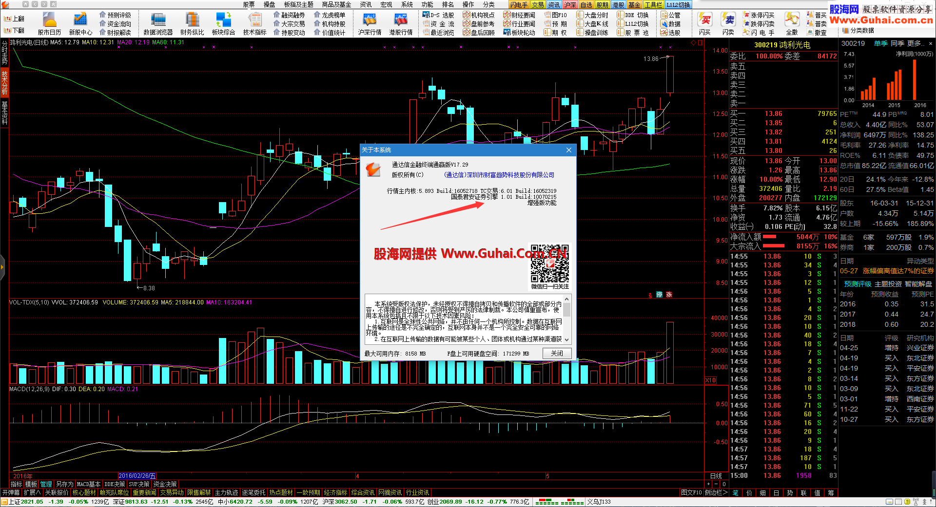Open 资金流向 capital flow

click(115, 24)
